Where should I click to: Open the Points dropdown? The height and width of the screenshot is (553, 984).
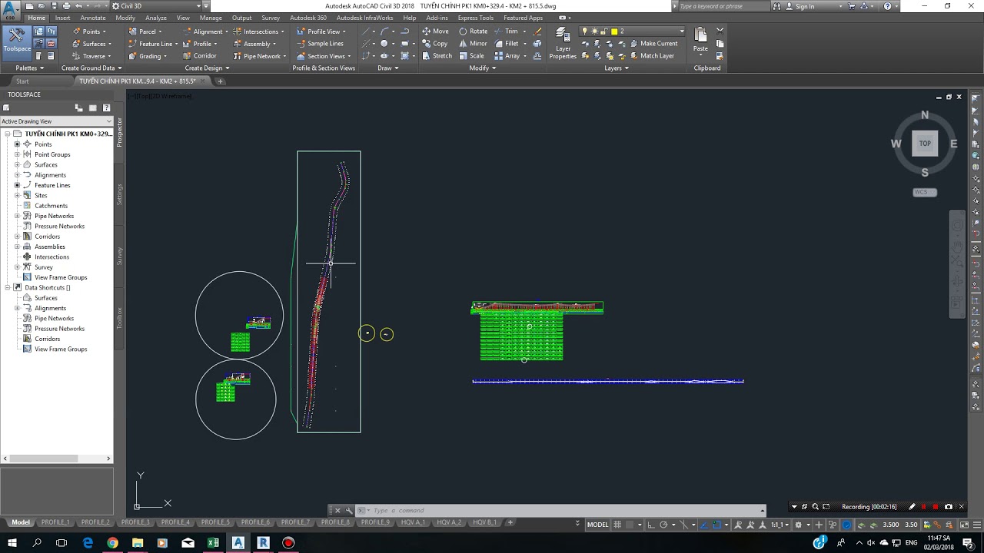pos(90,31)
